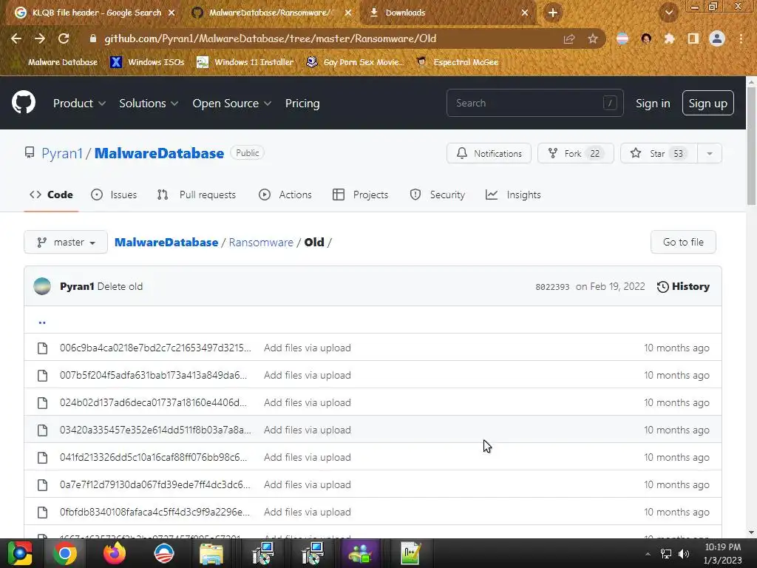The height and width of the screenshot is (568, 757).
Task: Open file 024b02d137ad6deca01737a18160e4406d
Action: pyautogui.click(x=153, y=403)
